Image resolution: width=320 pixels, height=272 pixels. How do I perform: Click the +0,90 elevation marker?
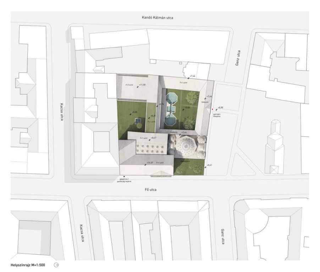pyautogui.click(x=220, y=108)
